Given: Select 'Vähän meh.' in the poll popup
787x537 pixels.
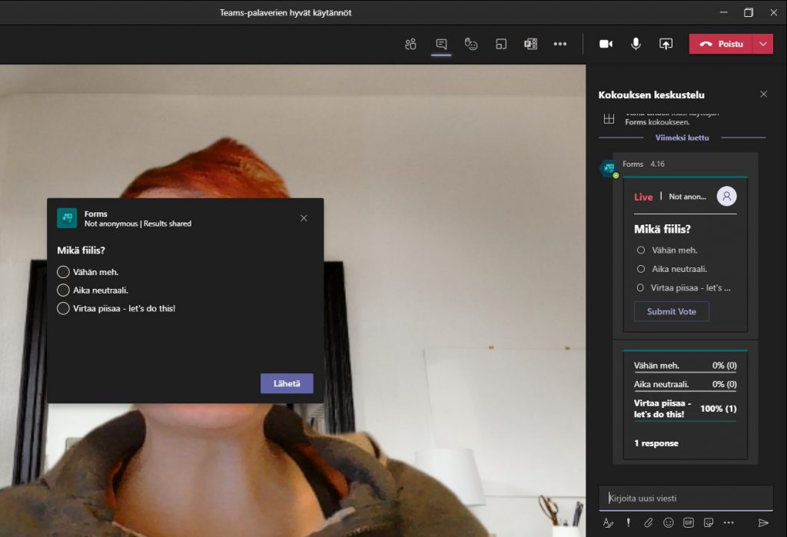Looking at the screenshot, I should click(63, 272).
